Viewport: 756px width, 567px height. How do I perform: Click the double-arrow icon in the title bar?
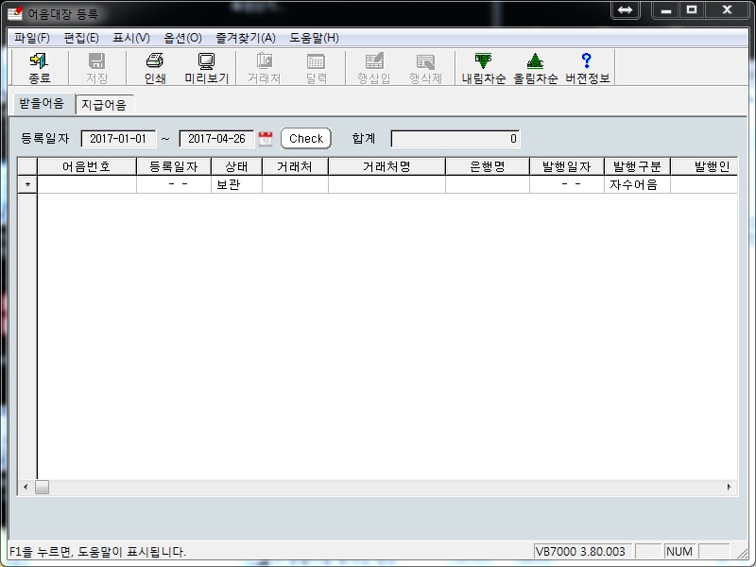point(626,10)
